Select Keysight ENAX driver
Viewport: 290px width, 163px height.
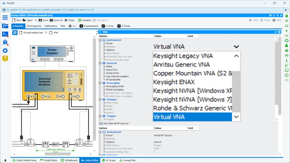pyautogui.click(x=192, y=82)
